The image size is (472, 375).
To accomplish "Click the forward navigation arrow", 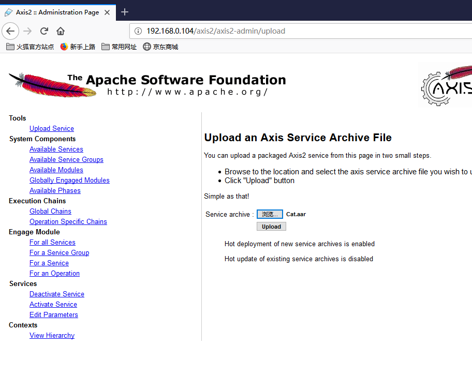I will (x=27, y=31).
